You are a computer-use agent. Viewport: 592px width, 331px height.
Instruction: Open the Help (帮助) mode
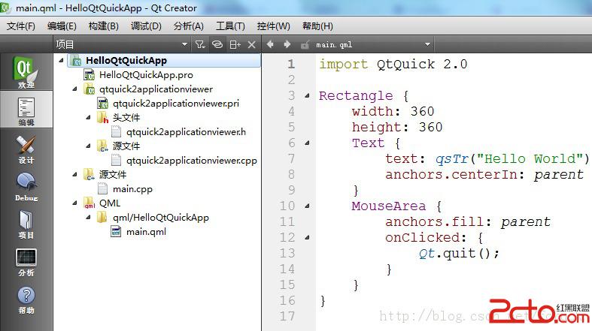[26, 299]
